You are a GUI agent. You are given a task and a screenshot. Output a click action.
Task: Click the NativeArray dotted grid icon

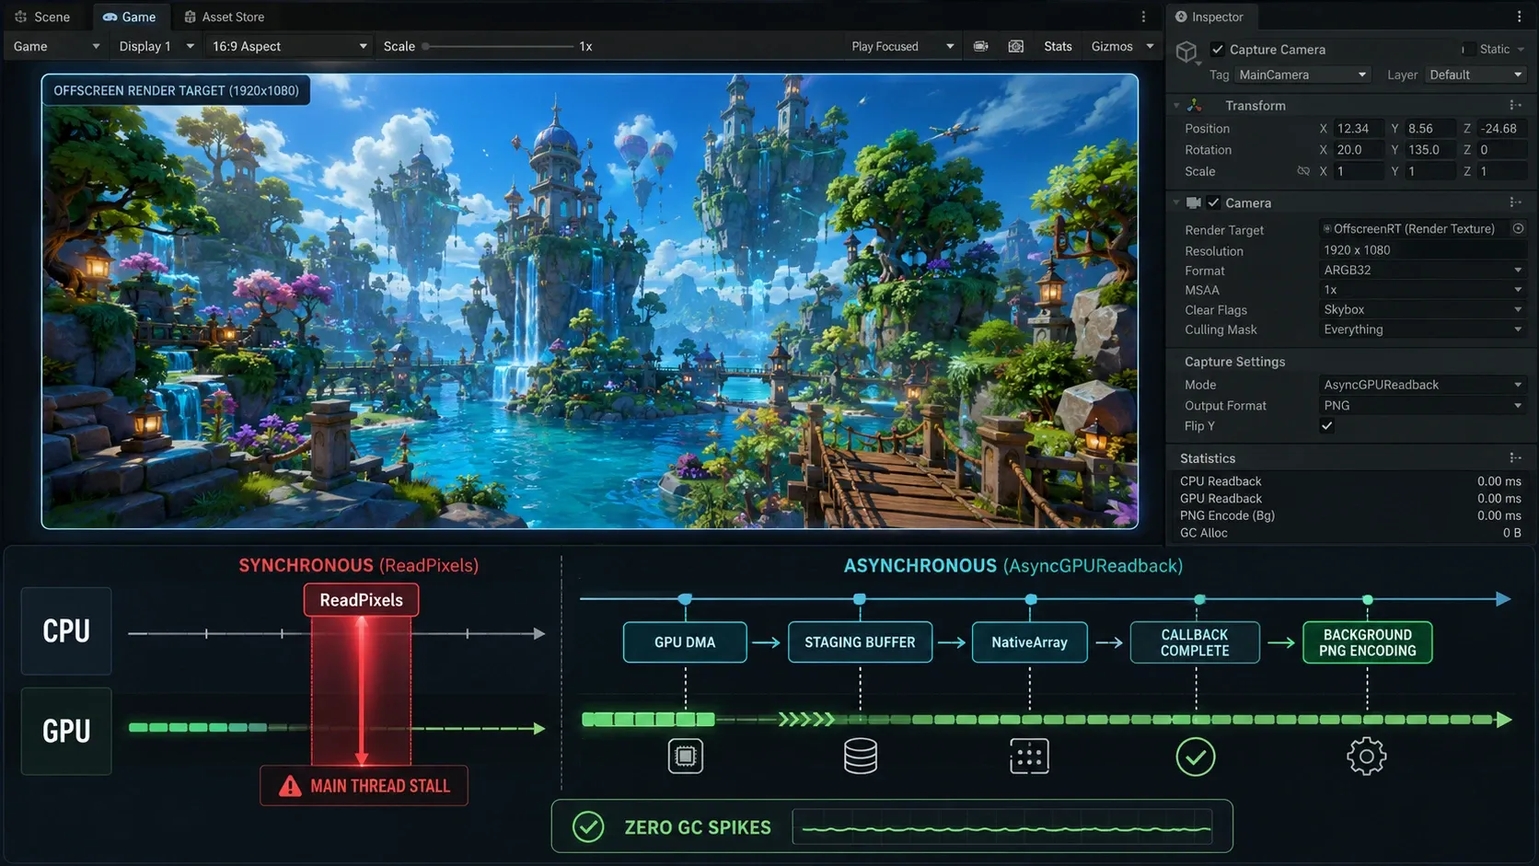pos(1029,756)
